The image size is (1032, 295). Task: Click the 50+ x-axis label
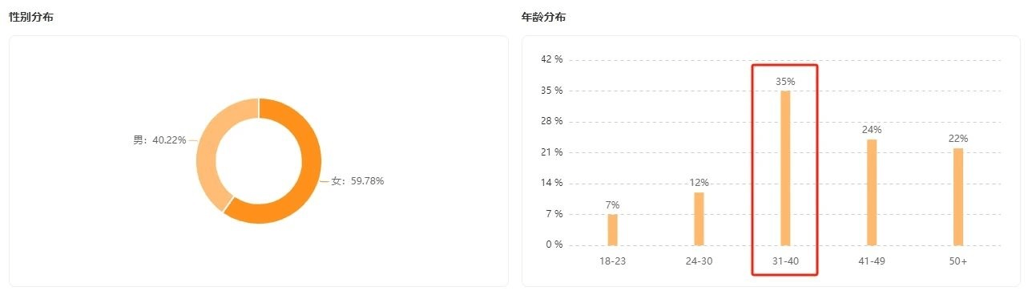(958, 262)
